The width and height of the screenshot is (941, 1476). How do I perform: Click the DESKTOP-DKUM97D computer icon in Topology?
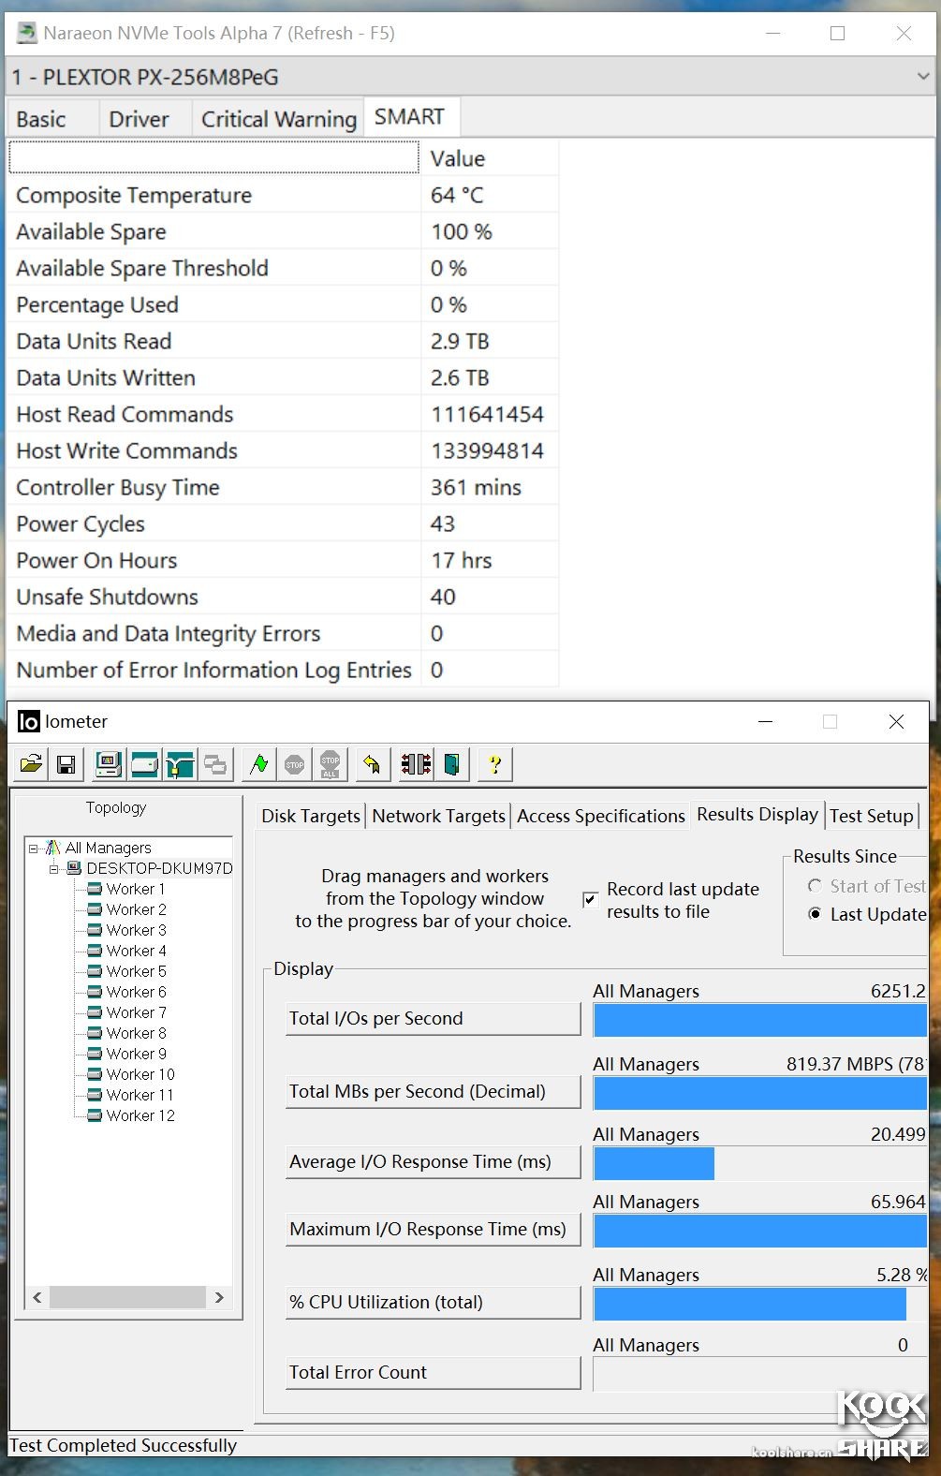point(74,868)
